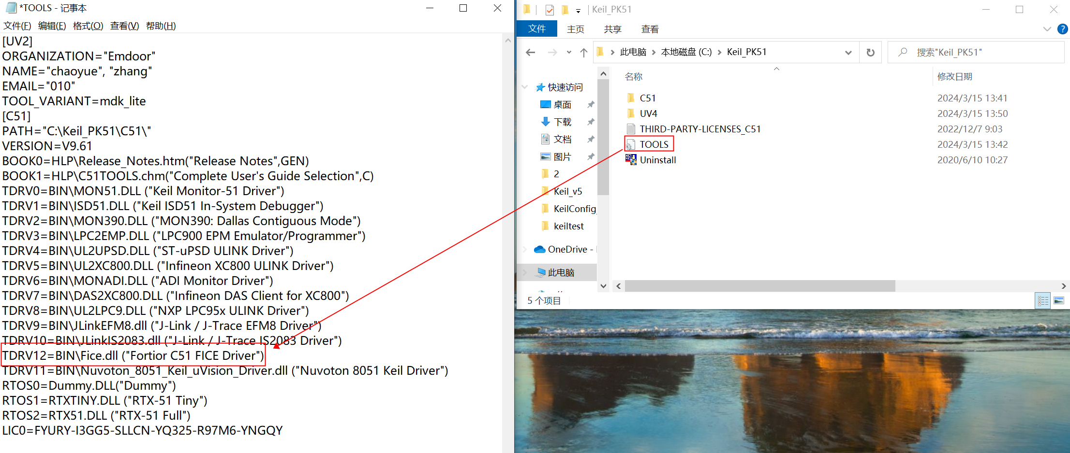
Task: Open the 格式(O) menu in Notepad
Action: coord(88,26)
